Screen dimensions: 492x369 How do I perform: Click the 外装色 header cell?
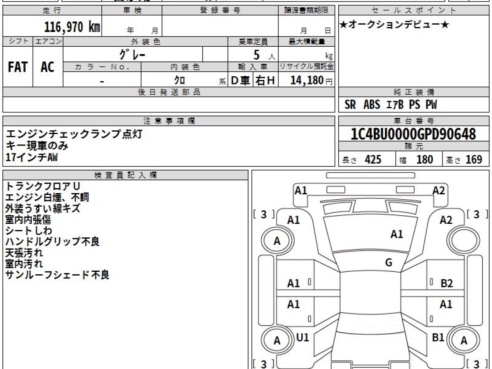pyautogui.click(x=146, y=41)
